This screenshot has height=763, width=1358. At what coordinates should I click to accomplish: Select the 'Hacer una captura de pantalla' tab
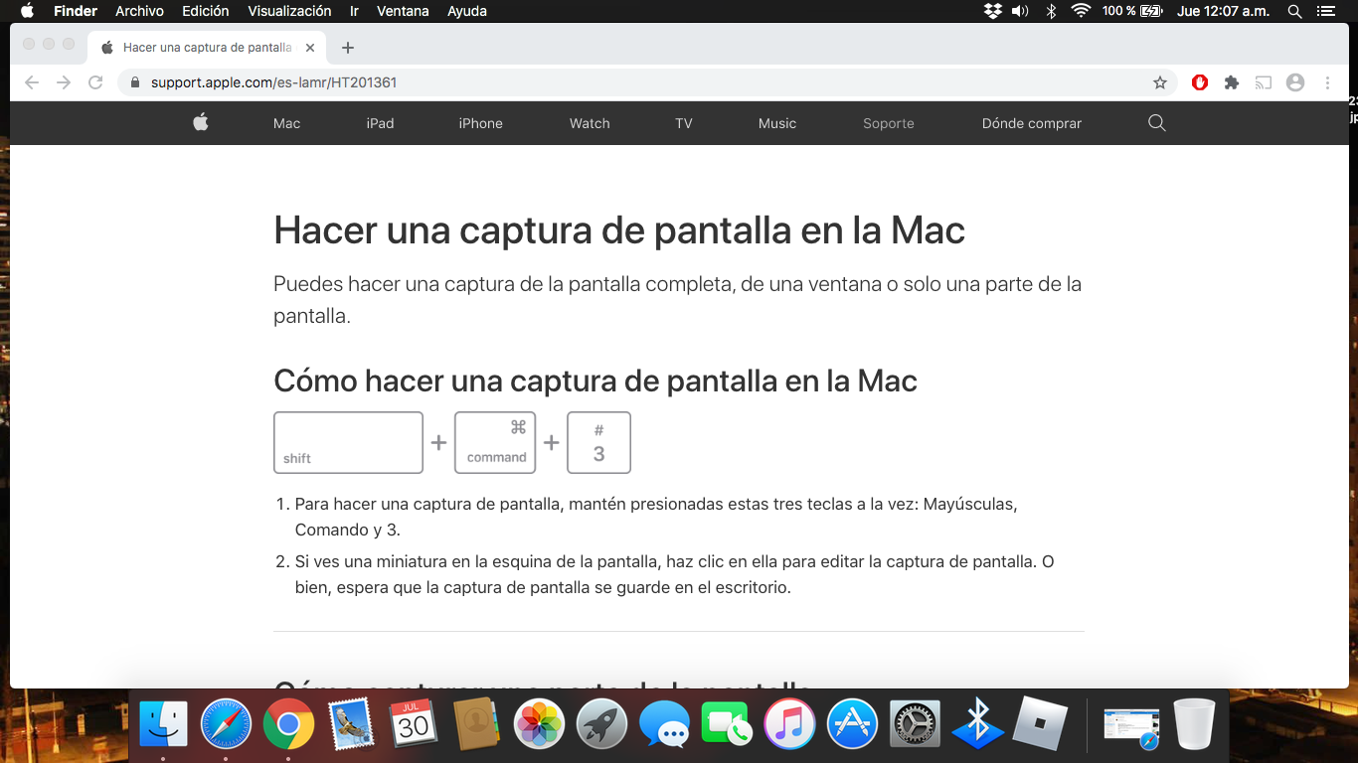point(207,48)
